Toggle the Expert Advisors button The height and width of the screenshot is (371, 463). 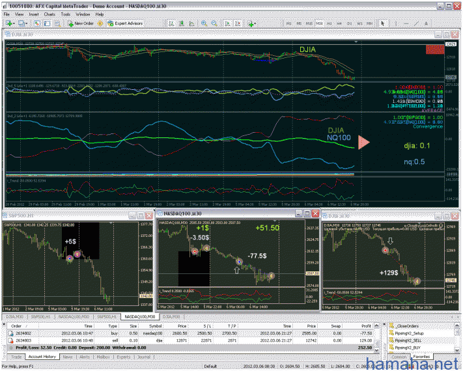125,23
